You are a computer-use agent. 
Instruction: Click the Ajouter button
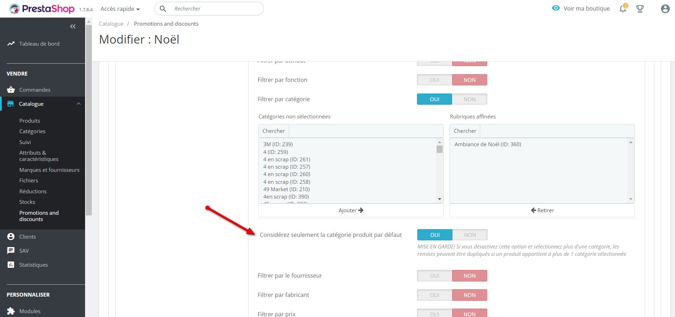(x=351, y=210)
